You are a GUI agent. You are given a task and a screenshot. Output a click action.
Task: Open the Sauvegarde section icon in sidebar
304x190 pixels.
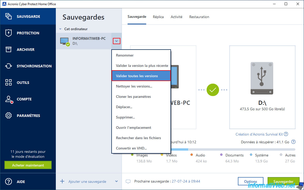[x=9, y=17]
